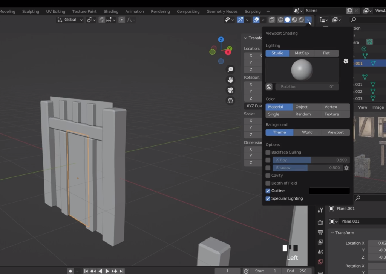
Task: Set color mode to Object
Action: pos(307,107)
